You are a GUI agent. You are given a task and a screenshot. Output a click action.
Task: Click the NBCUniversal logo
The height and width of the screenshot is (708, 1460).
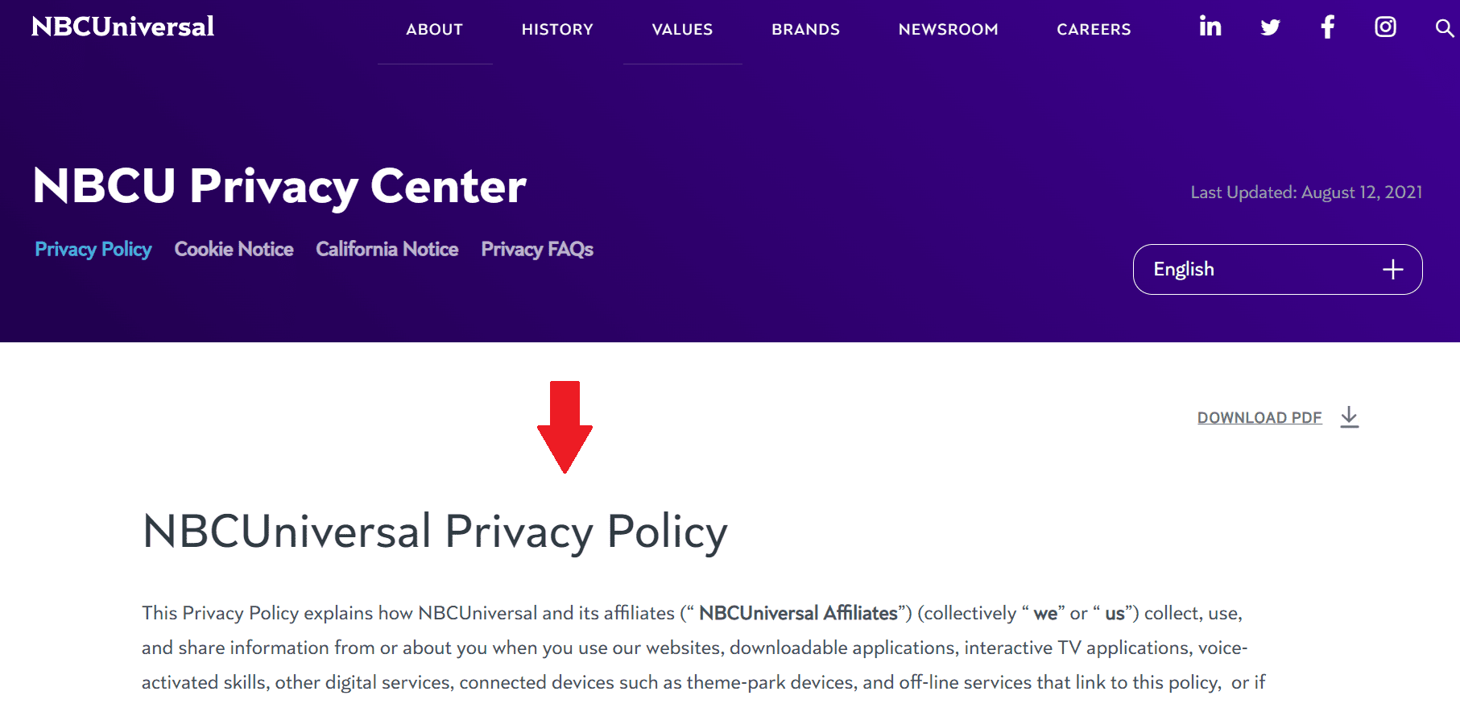[122, 27]
